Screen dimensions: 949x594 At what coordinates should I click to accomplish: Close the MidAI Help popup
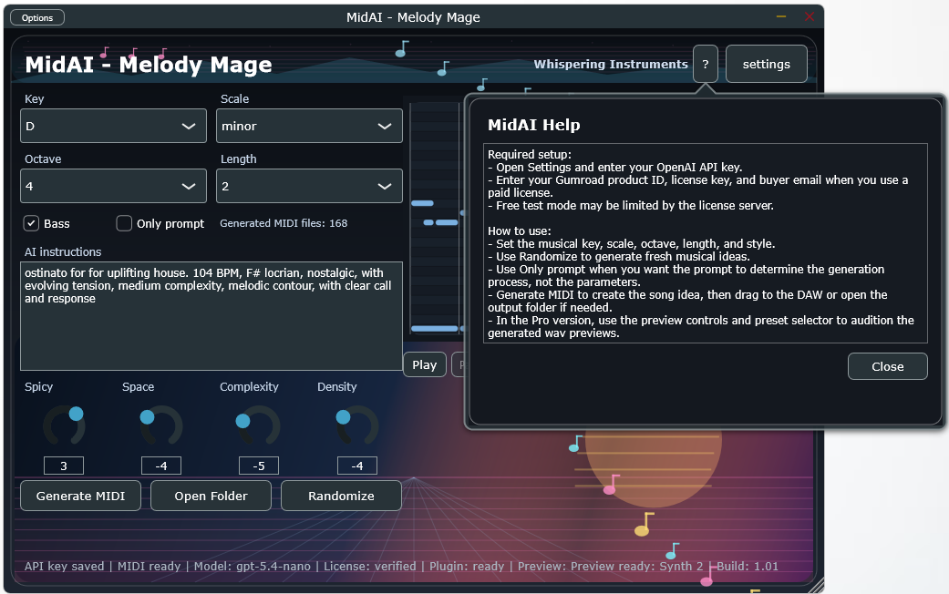coord(887,366)
